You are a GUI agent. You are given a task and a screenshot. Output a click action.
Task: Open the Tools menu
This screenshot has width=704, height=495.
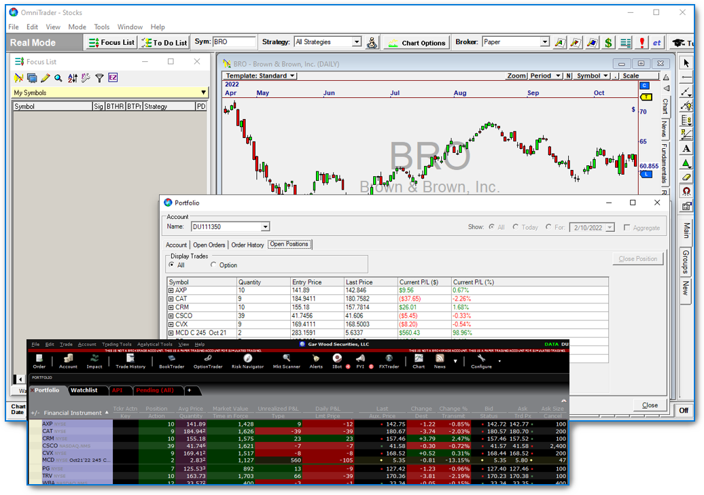102,27
